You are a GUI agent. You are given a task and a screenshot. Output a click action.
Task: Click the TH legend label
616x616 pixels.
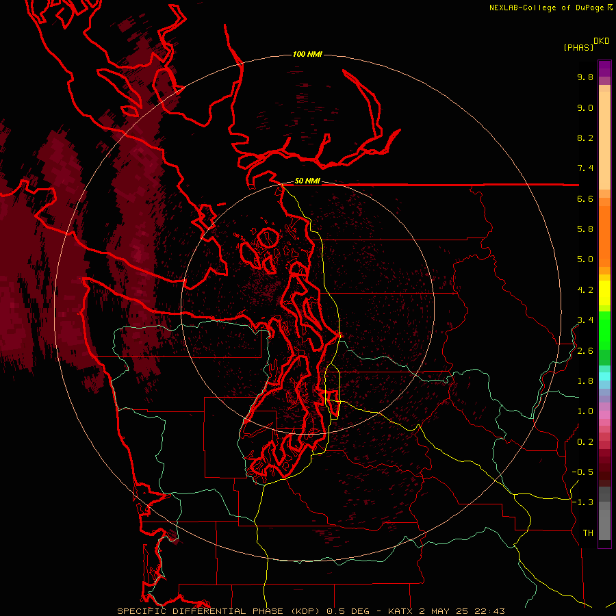click(588, 533)
